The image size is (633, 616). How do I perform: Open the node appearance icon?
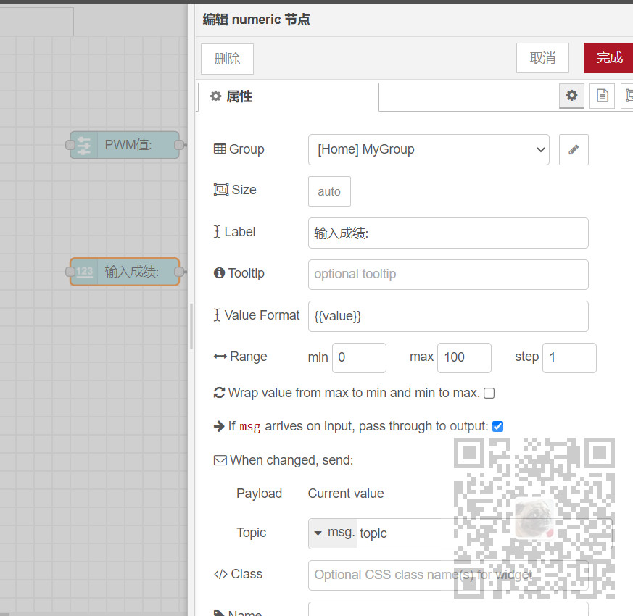(628, 96)
